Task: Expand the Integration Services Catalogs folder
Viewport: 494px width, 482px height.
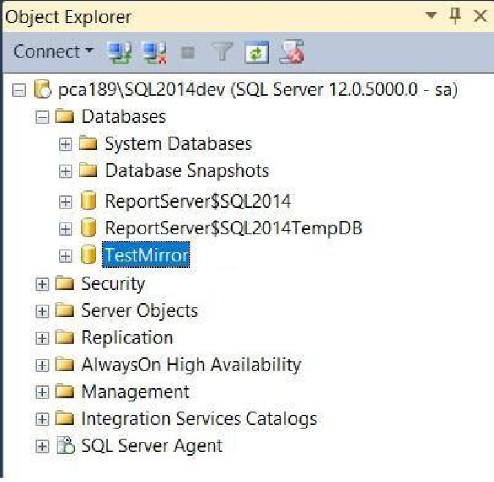Action: tap(42, 420)
